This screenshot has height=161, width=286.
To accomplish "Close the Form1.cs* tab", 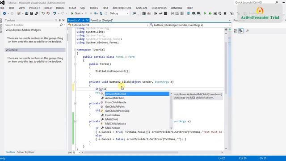I will 87,20.
